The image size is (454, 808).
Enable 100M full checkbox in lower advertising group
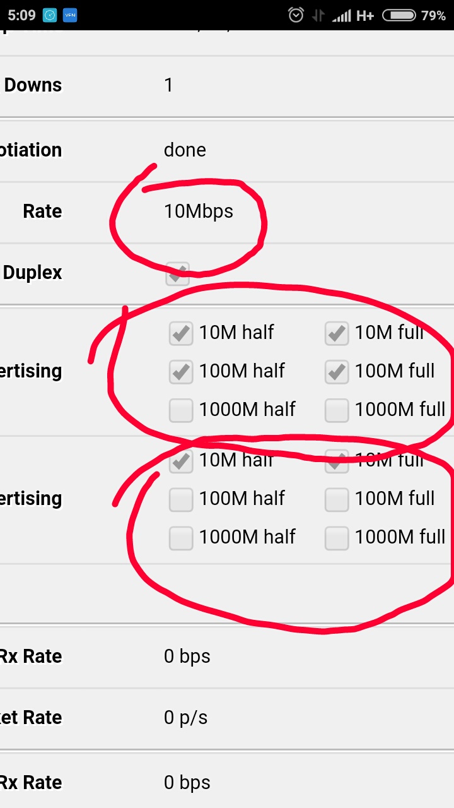tap(337, 499)
